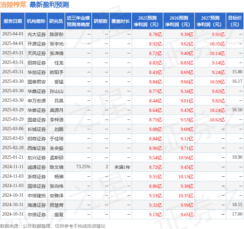This screenshot has width=244, height=229.
Task: Click analyst name 任龙
Action: [x=59, y=63]
